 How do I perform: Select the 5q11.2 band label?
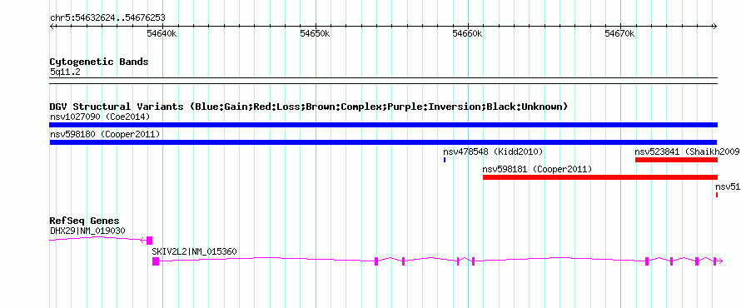(65, 72)
